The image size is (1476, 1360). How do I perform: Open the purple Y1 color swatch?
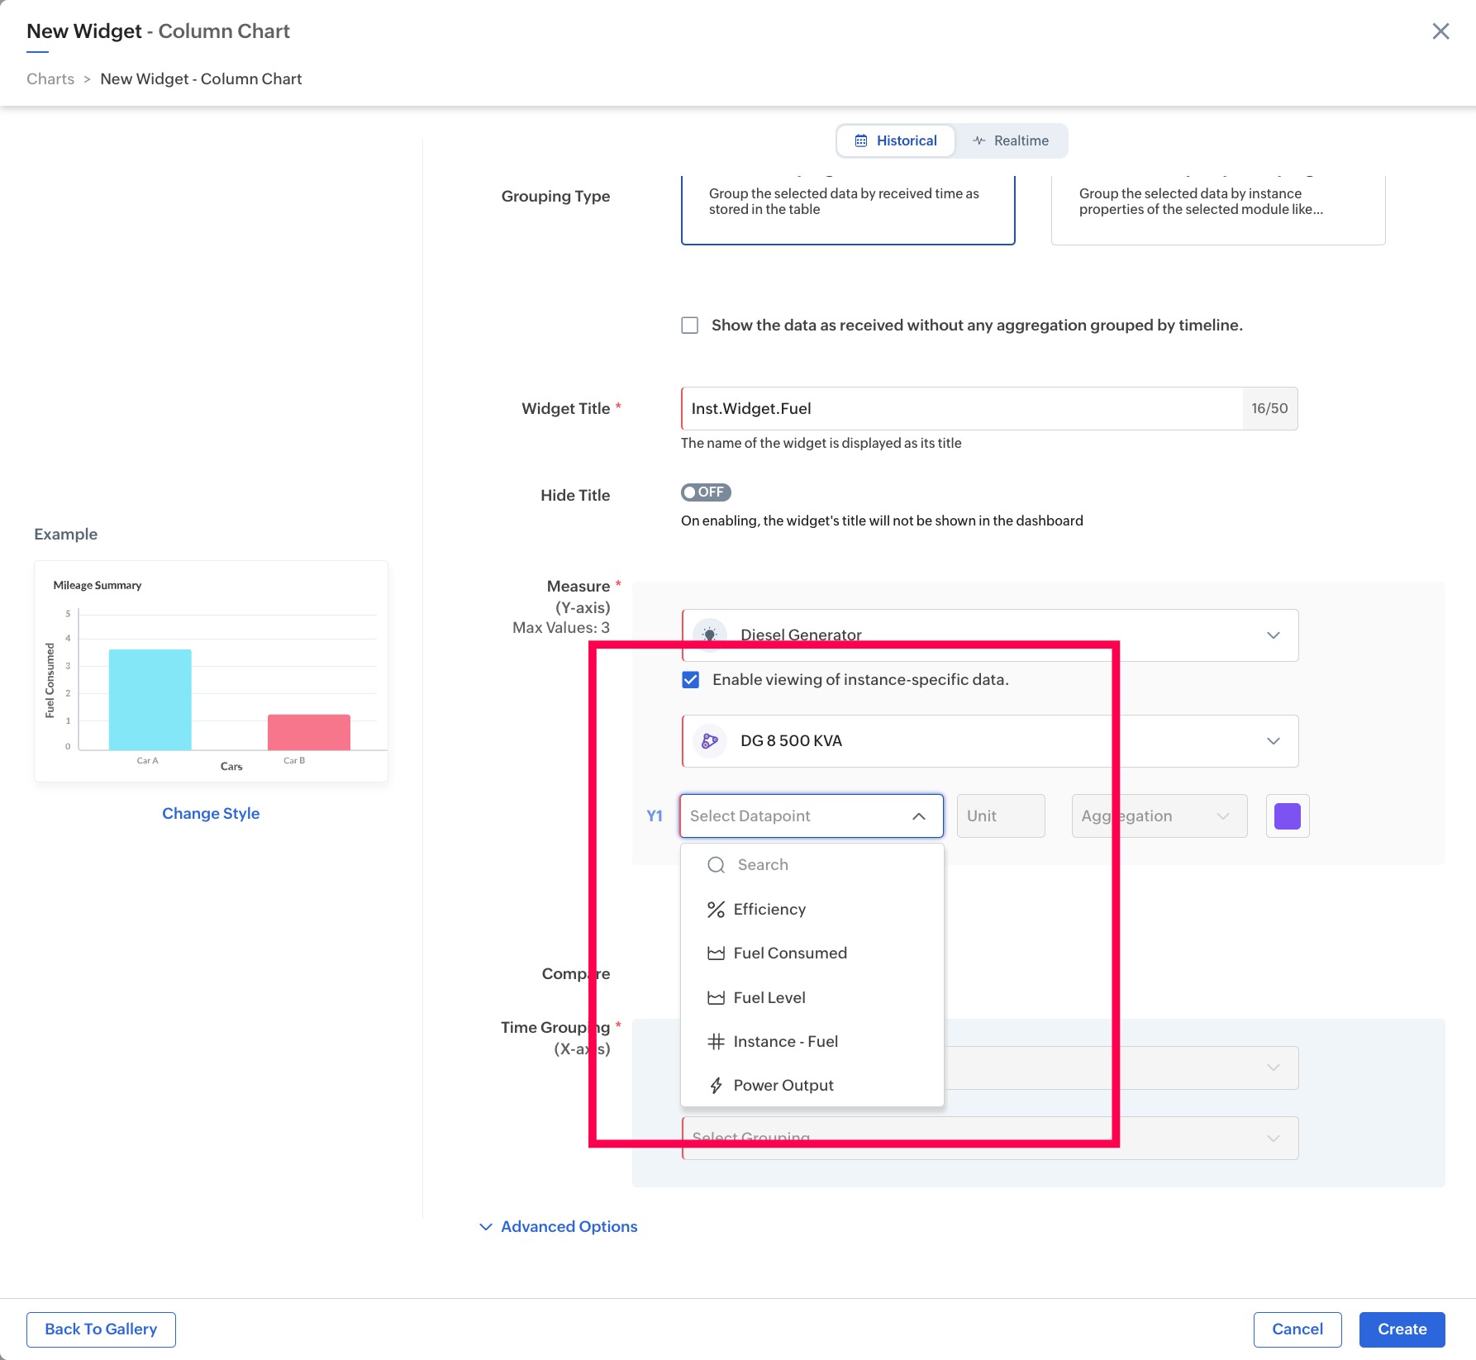pos(1287,816)
